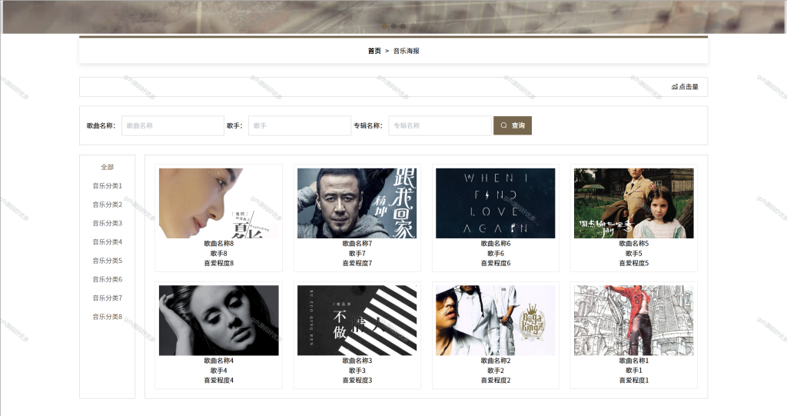Open 不做情人 striped cover for 歌曲名称3
The height and width of the screenshot is (416, 787).
(357, 321)
